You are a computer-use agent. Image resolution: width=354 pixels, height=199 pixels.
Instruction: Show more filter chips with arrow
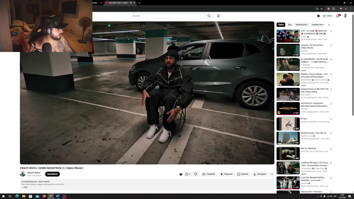pos(329,25)
